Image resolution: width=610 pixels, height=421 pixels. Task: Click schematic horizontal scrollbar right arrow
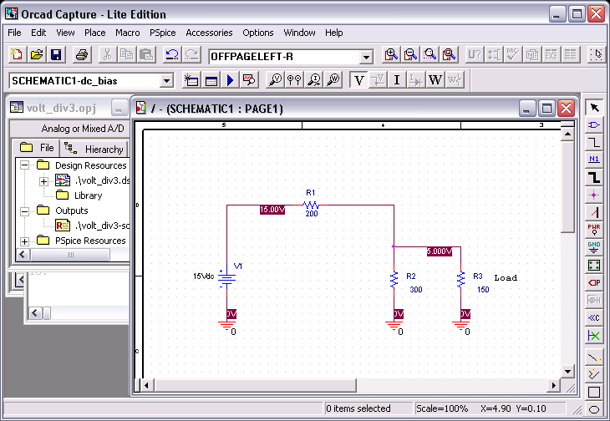553,386
